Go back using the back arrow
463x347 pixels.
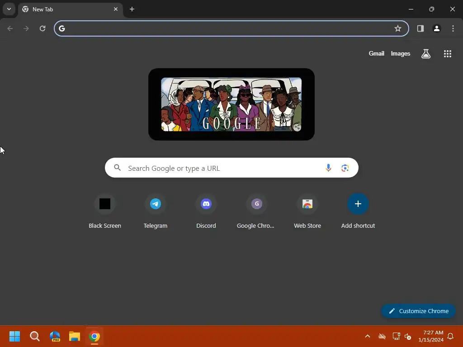point(10,28)
